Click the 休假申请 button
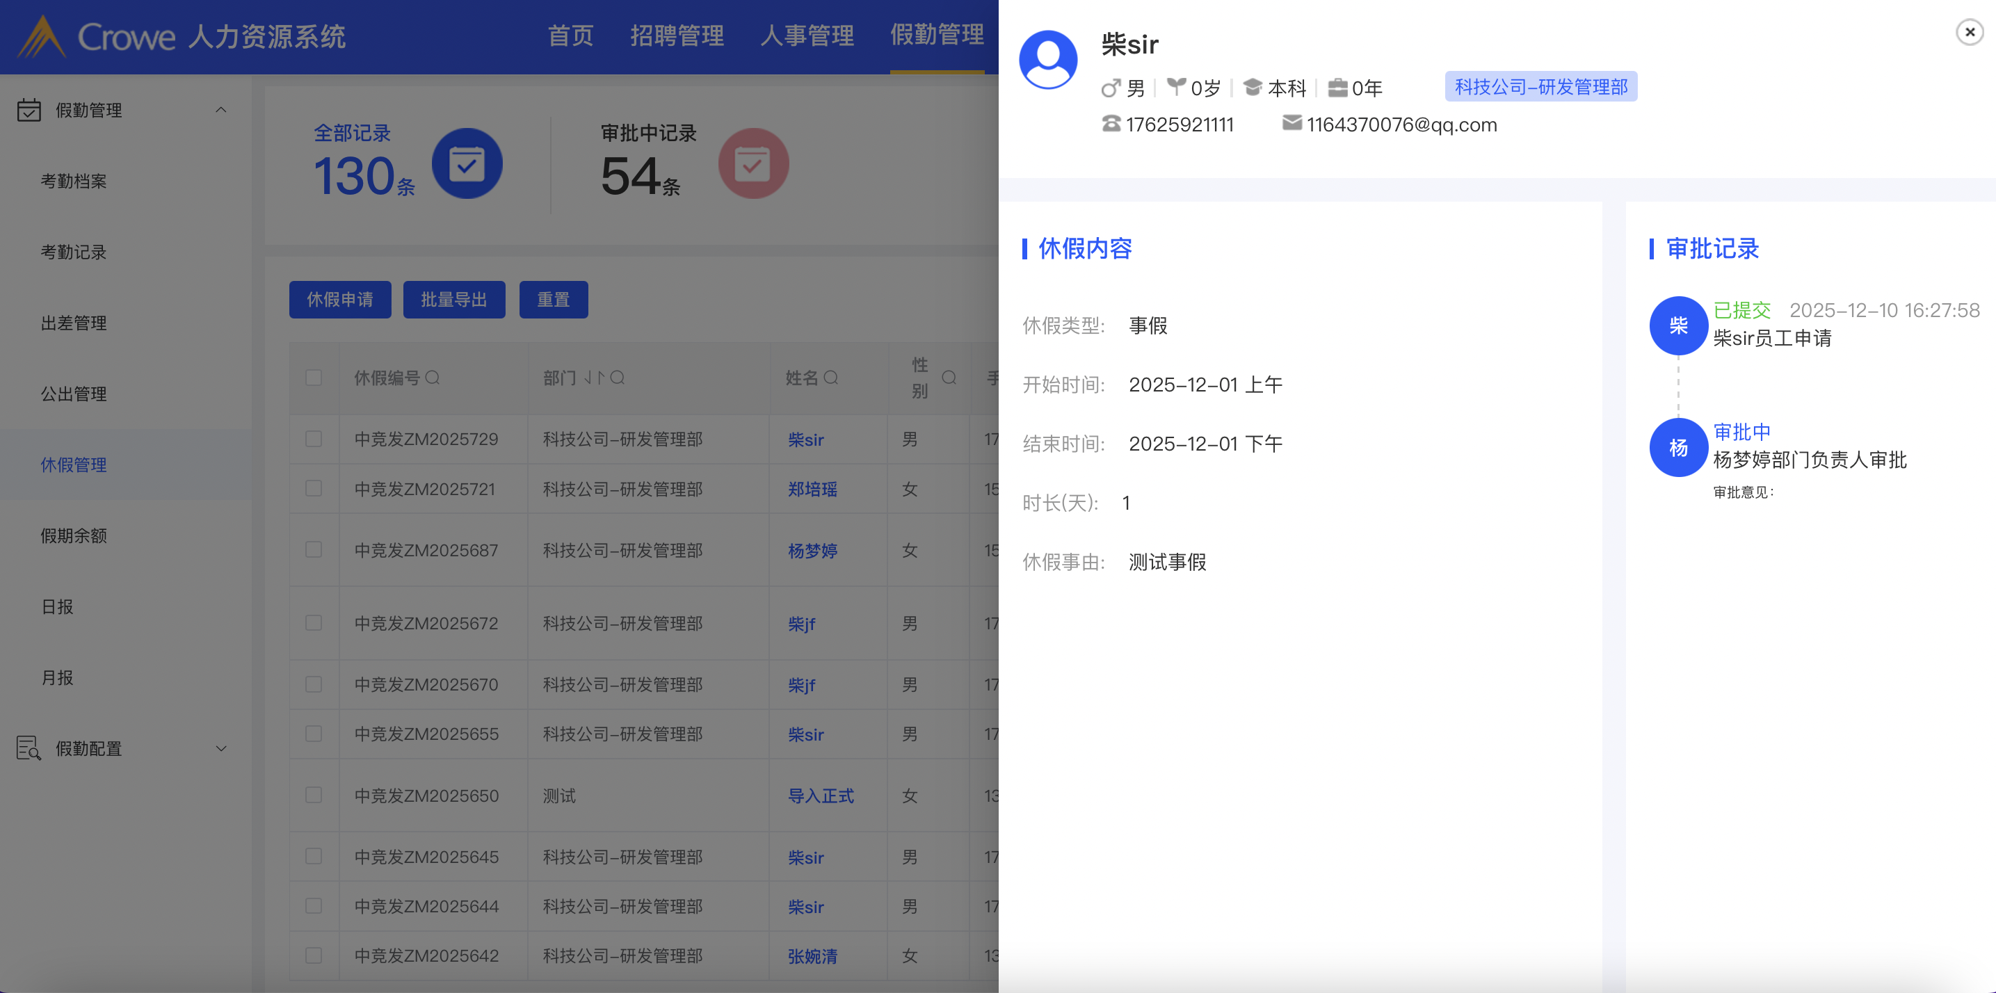The height and width of the screenshot is (993, 1996). 340,300
